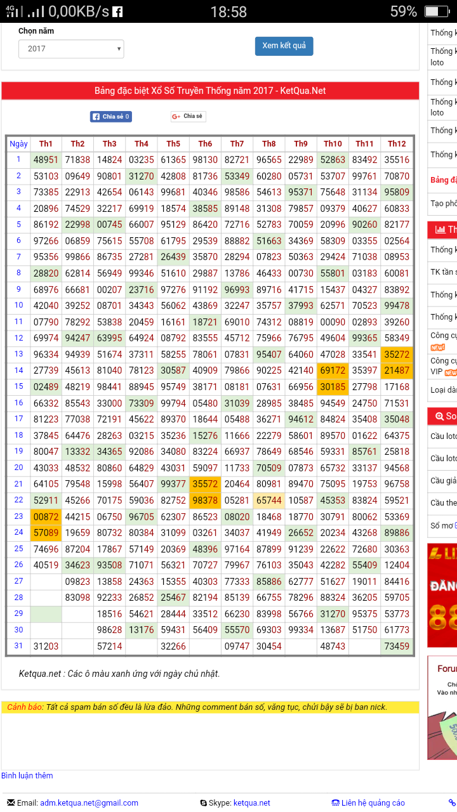Click the orange highlighted cell 98378
This screenshot has width=457, height=812.
pos(205,501)
